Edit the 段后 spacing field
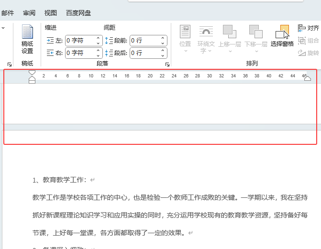This screenshot has height=249, width=321. tap(145, 53)
